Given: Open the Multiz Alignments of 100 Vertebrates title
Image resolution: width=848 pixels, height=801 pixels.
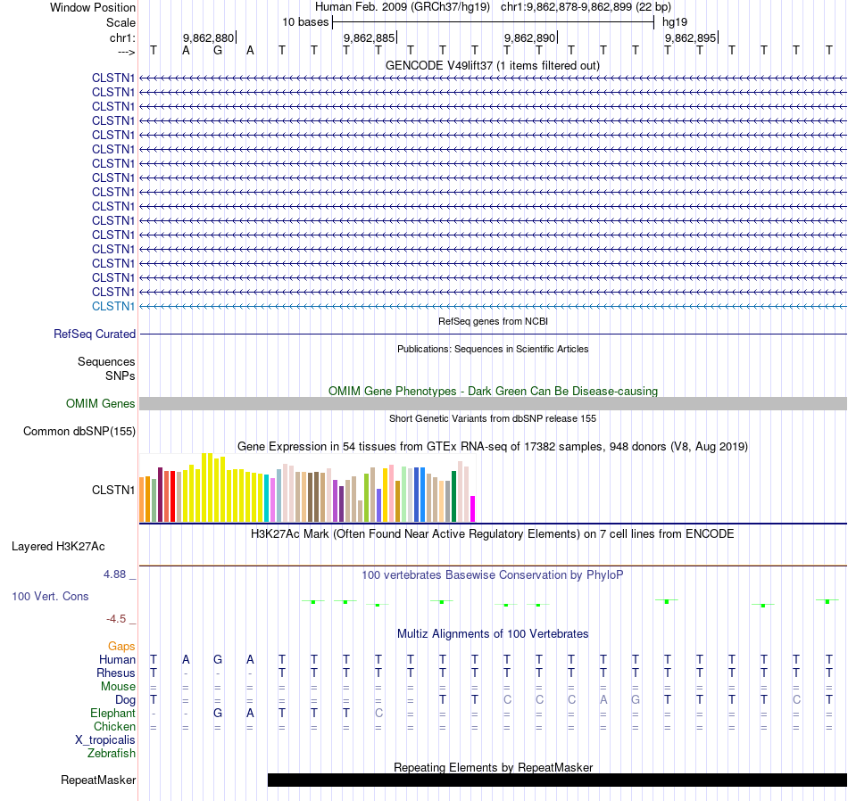Looking at the screenshot, I should 493,634.
